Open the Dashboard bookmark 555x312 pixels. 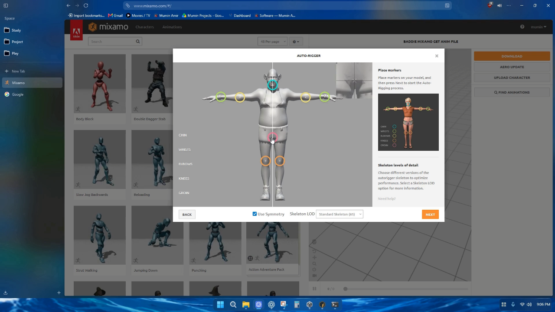point(239,16)
